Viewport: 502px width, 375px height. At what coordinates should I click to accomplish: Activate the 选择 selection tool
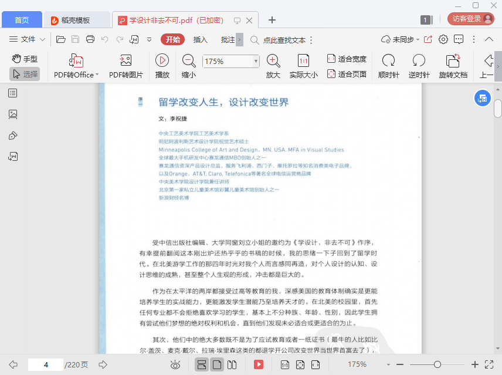[25, 74]
